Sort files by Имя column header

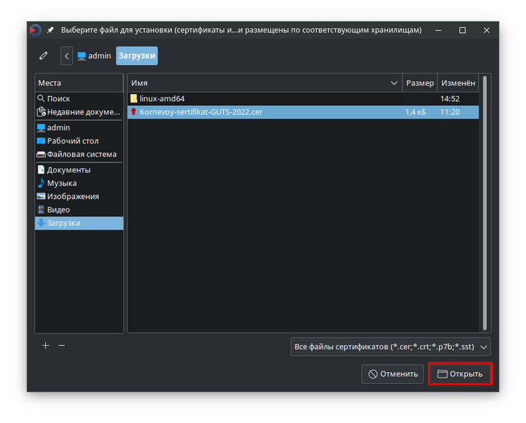(x=262, y=83)
